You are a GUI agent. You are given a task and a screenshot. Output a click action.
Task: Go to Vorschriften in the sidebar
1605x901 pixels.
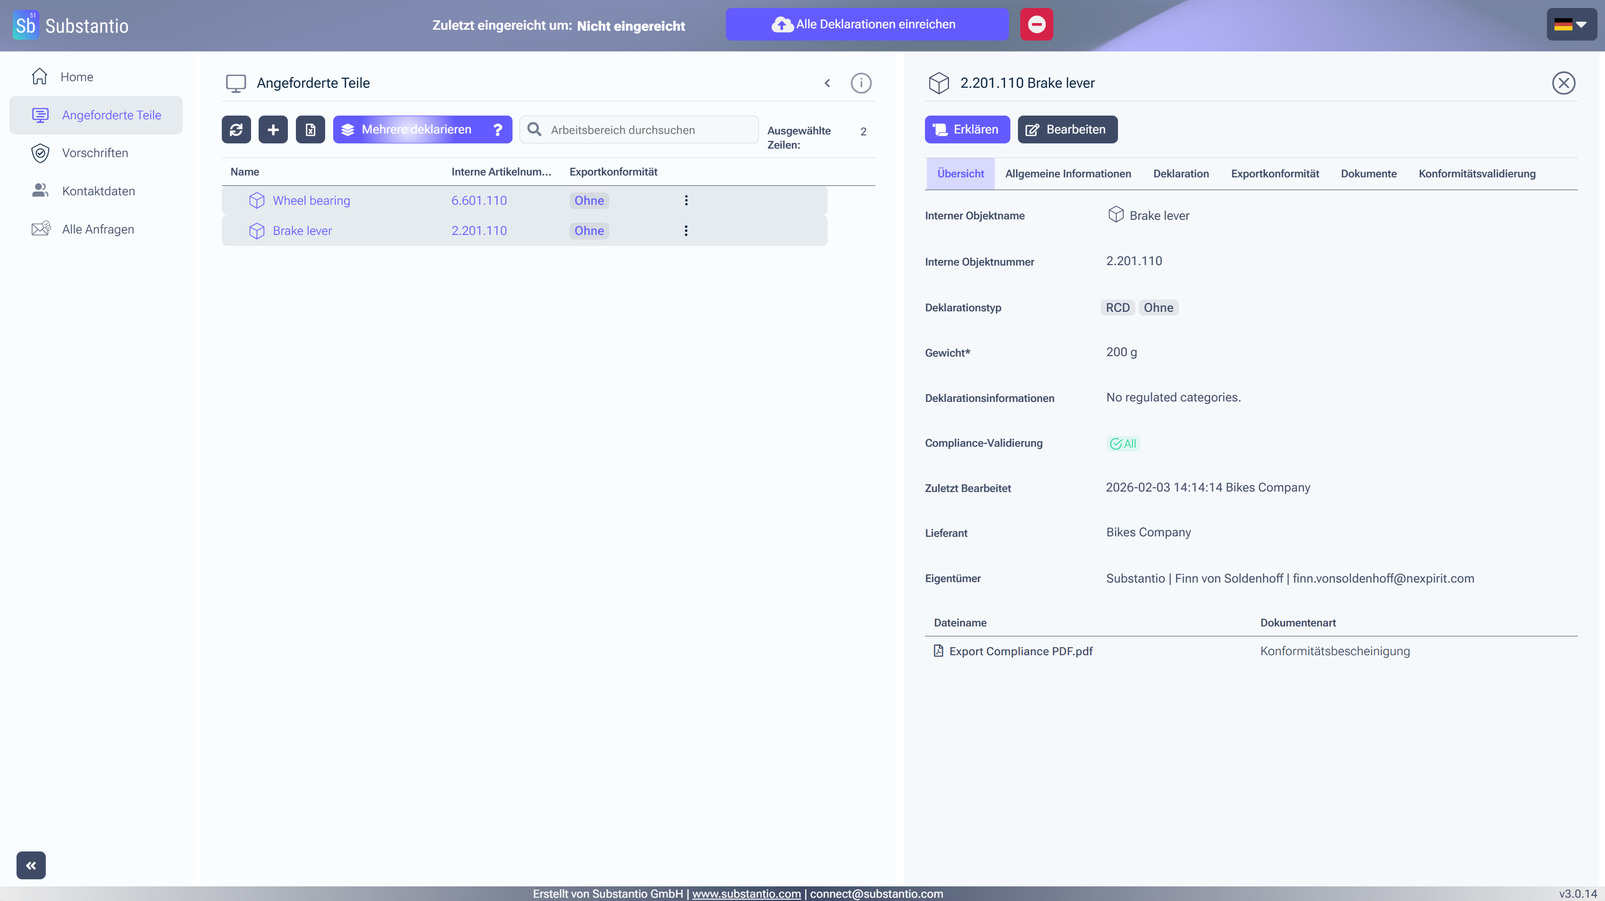[x=95, y=153]
